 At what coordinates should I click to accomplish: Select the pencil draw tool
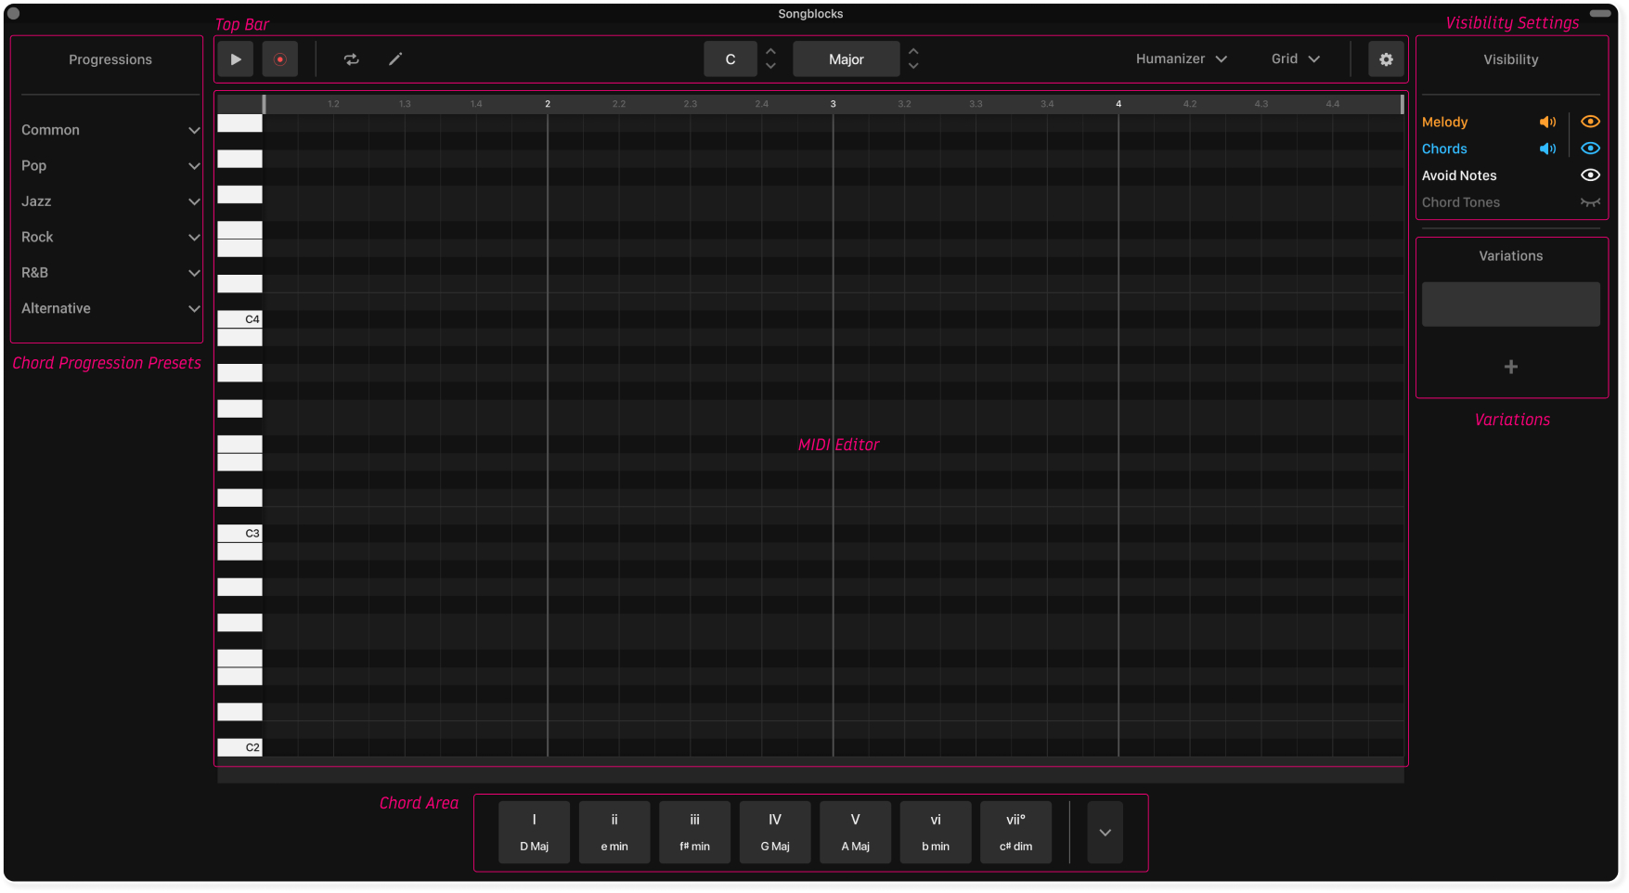(395, 59)
